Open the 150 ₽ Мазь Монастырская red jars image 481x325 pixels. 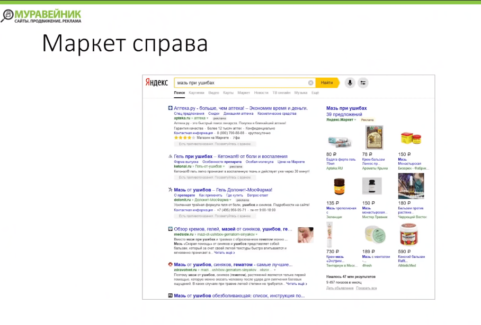point(411,138)
